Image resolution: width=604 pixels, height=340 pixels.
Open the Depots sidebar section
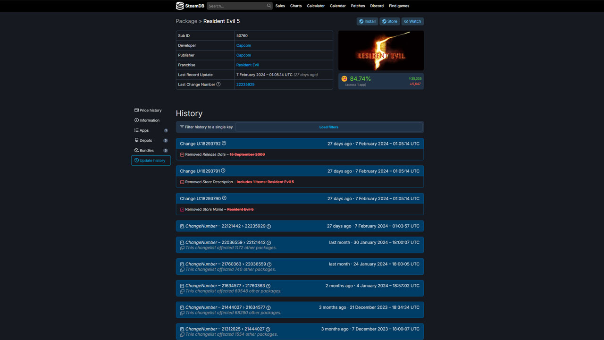coord(151,140)
